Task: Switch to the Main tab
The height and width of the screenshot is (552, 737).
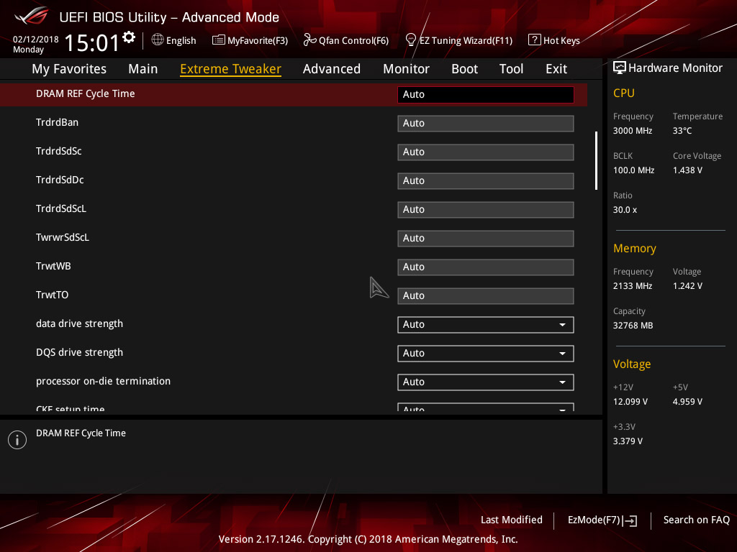Action: [143, 69]
